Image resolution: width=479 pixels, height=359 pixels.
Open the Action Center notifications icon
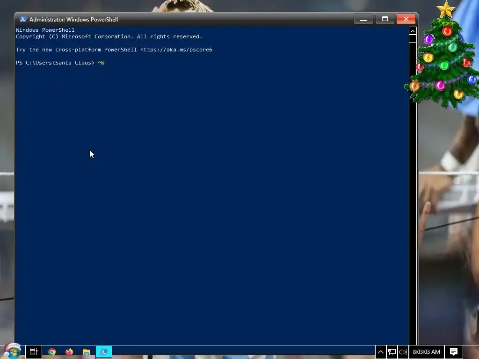[x=454, y=352]
